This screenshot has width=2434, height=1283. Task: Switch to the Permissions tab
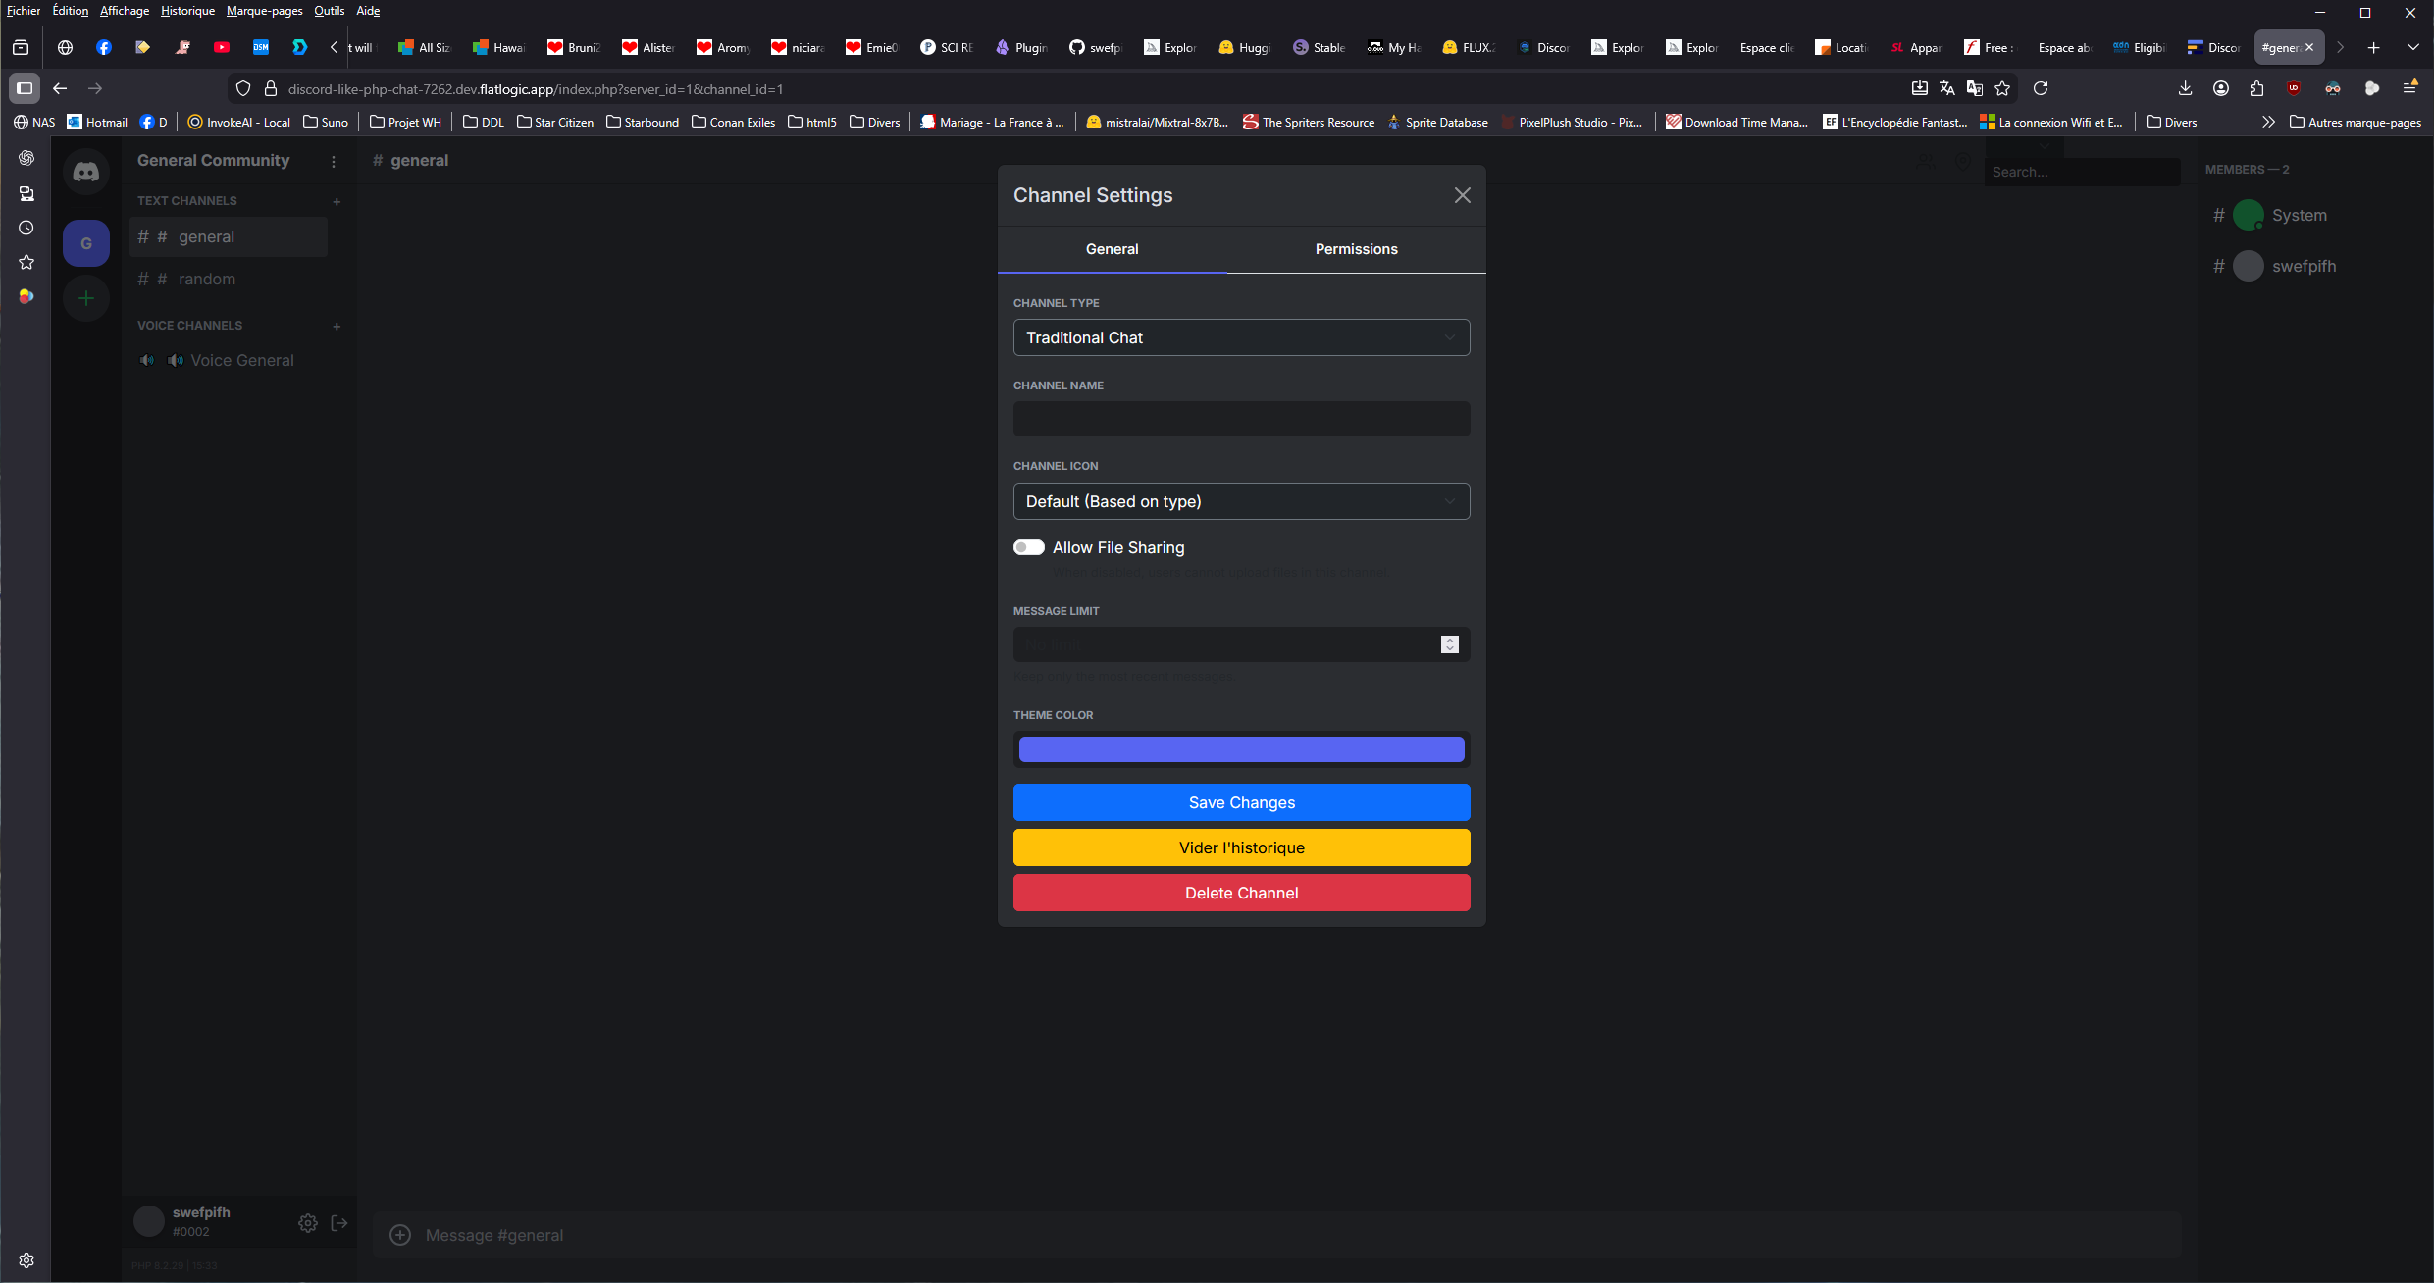(x=1356, y=249)
